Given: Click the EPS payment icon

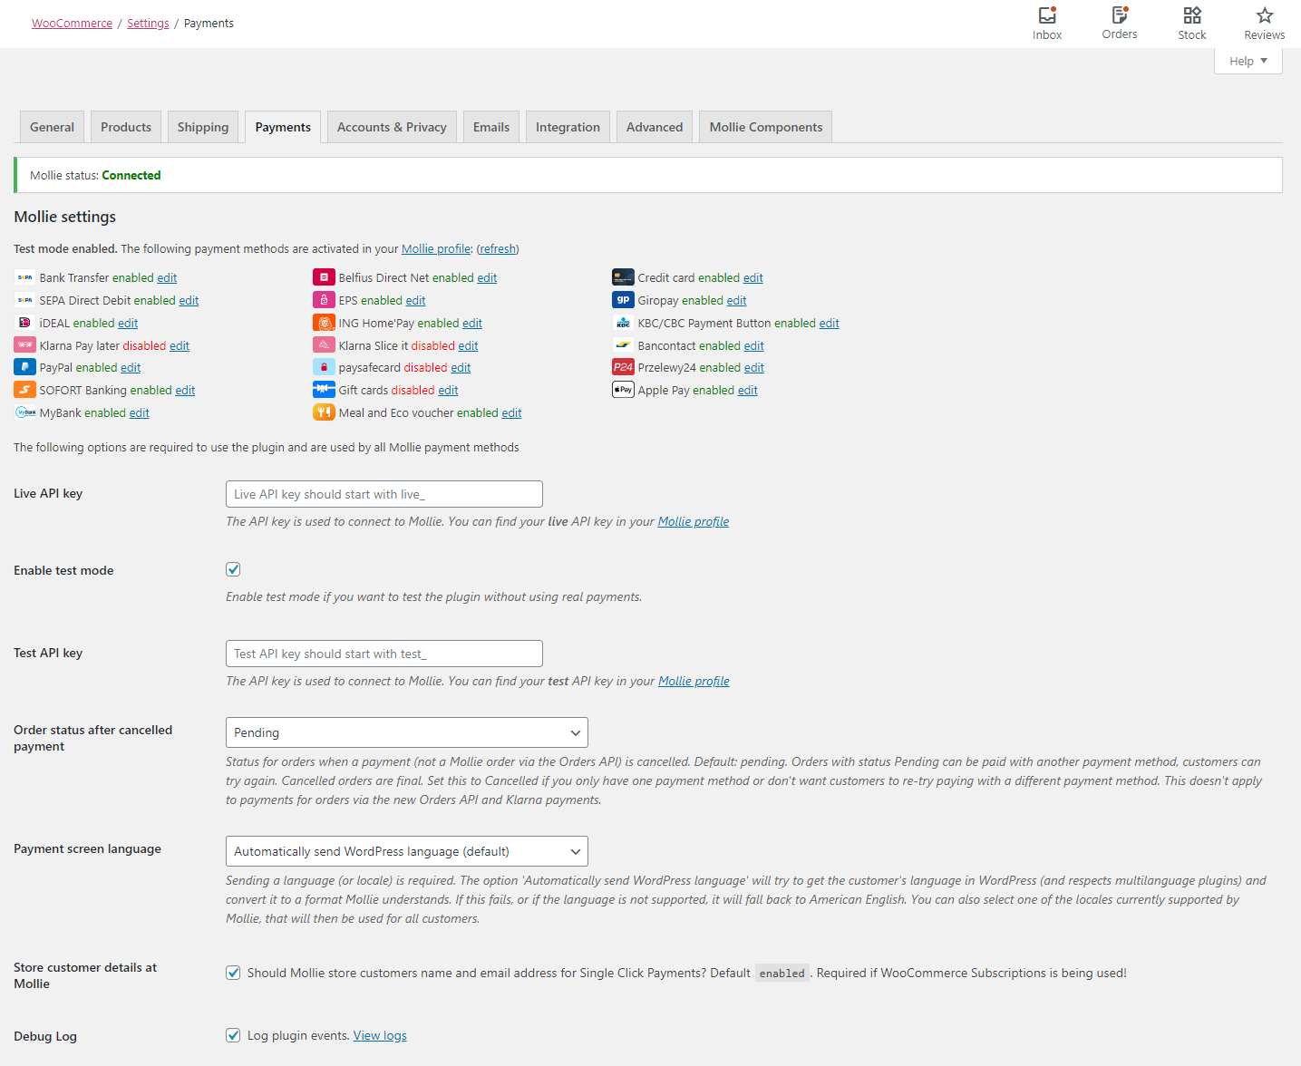Looking at the screenshot, I should (324, 300).
